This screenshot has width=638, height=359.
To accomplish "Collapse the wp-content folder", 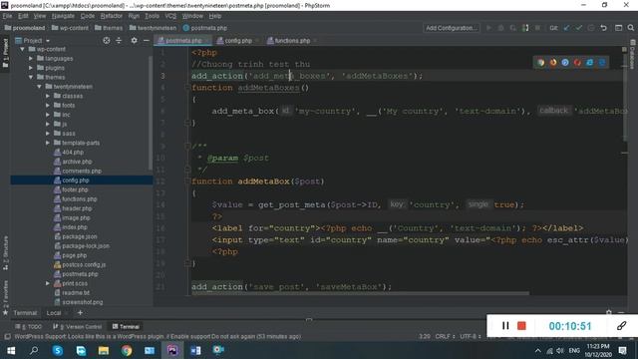I will pos(22,49).
